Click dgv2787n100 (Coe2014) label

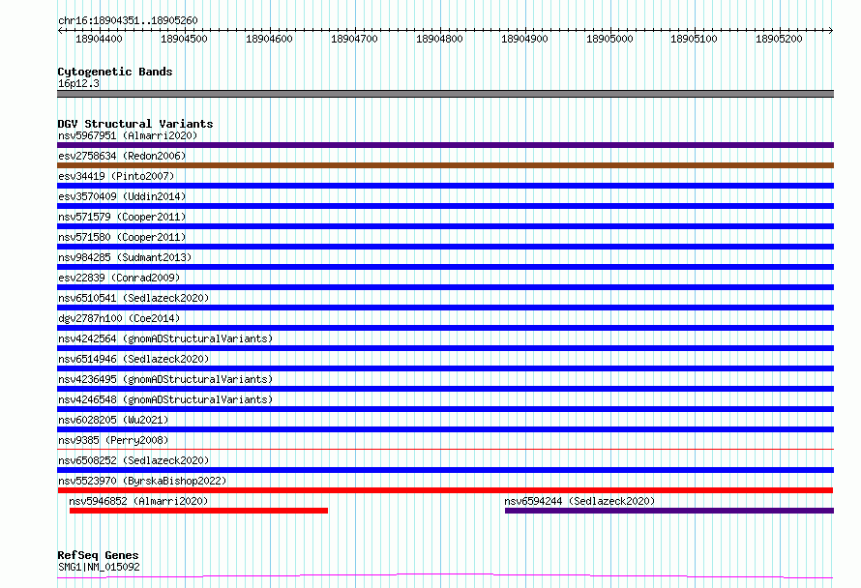(119, 318)
